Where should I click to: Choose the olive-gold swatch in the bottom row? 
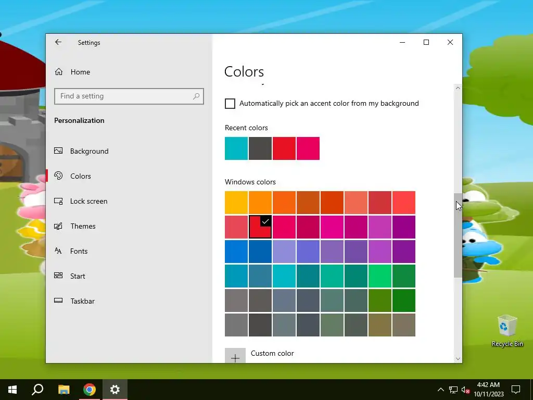379,325
